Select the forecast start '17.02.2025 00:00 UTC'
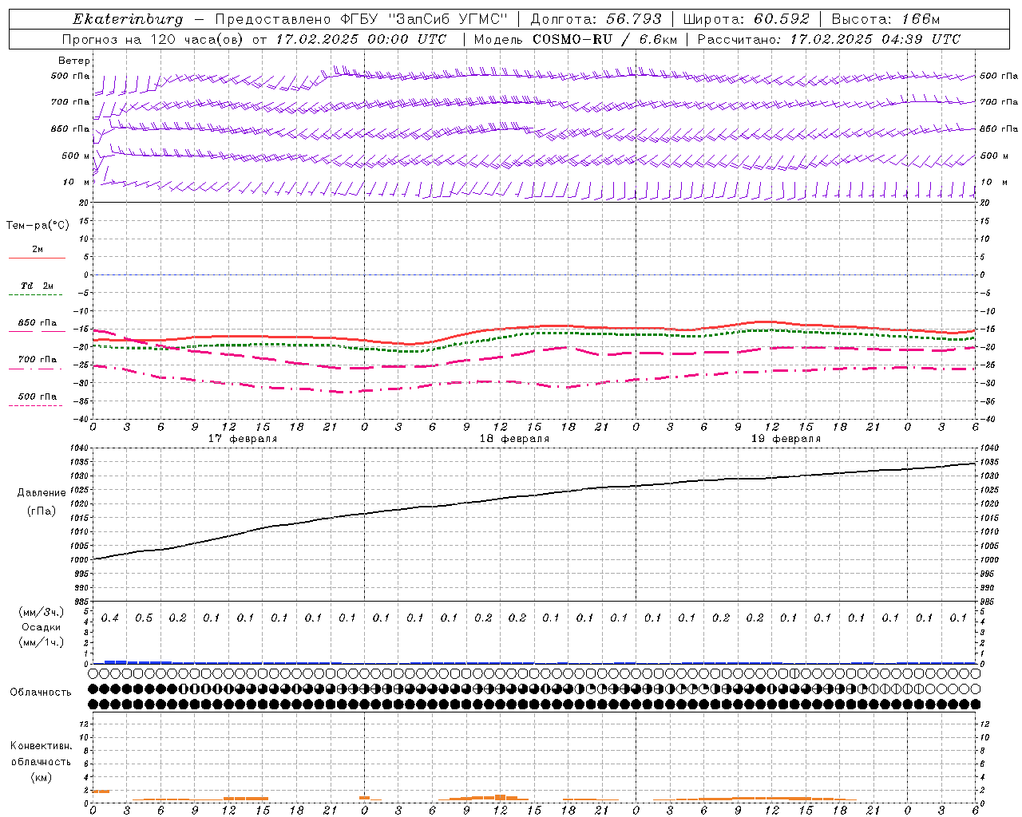1022x817 pixels. tap(362, 39)
